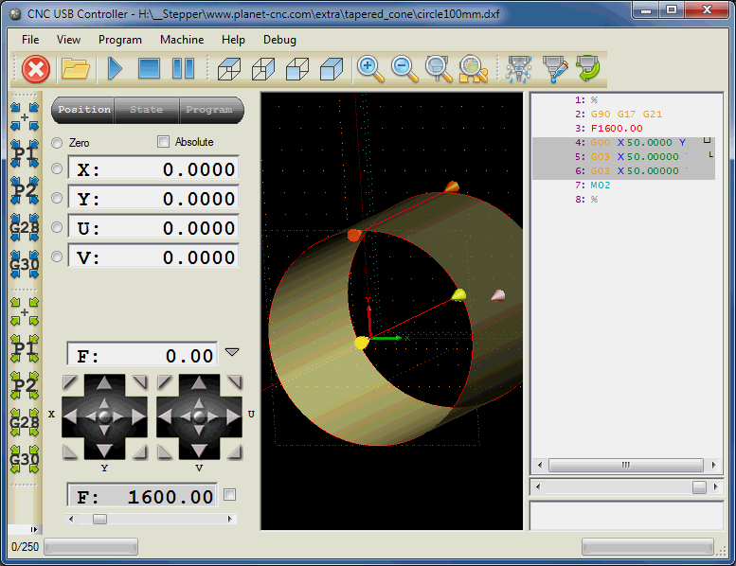Select the Zero radio button
Image resolution: width=736 pixels, height=566 pixels.
pos(57,143)
